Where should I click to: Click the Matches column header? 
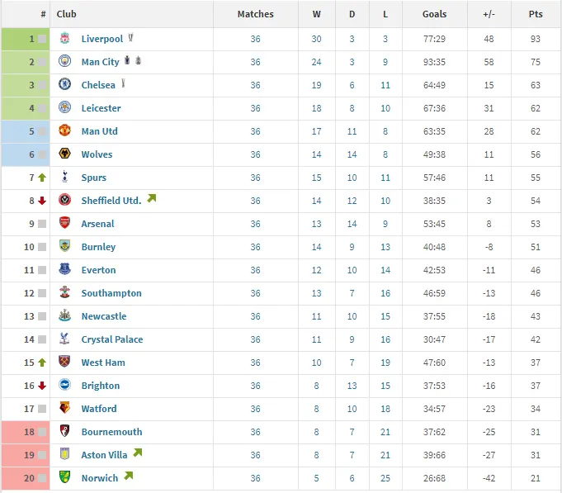(x=255, y=14)
